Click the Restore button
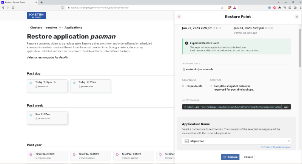Viewport: 302px width, 164px height. pos(230,157)
